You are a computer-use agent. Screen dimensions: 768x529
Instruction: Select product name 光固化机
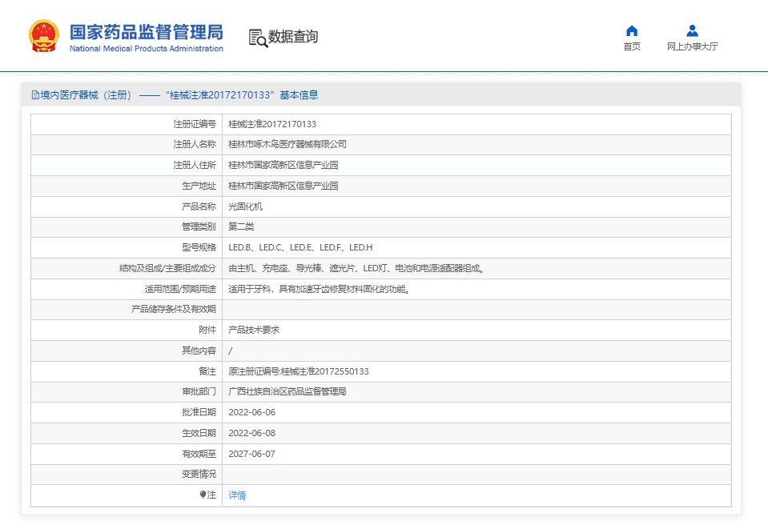(x=245, y=206)
